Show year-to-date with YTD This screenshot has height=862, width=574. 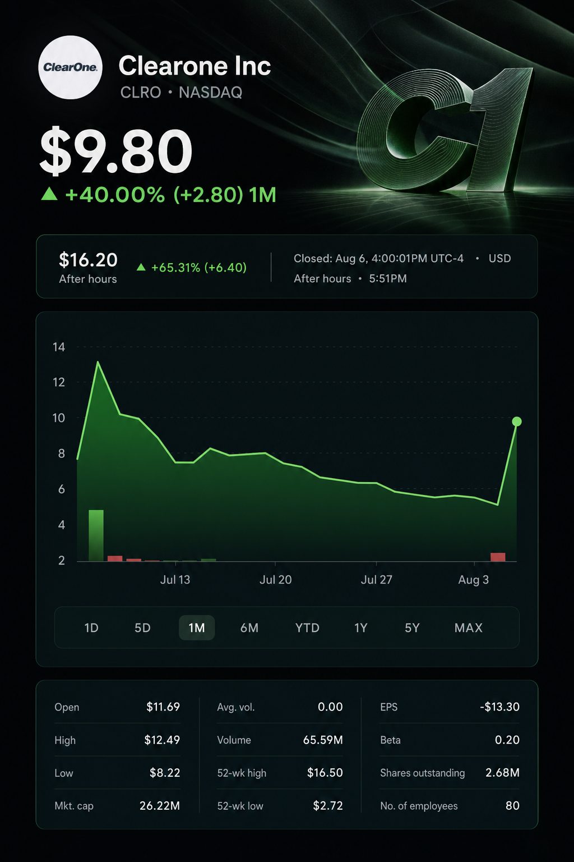307,628
